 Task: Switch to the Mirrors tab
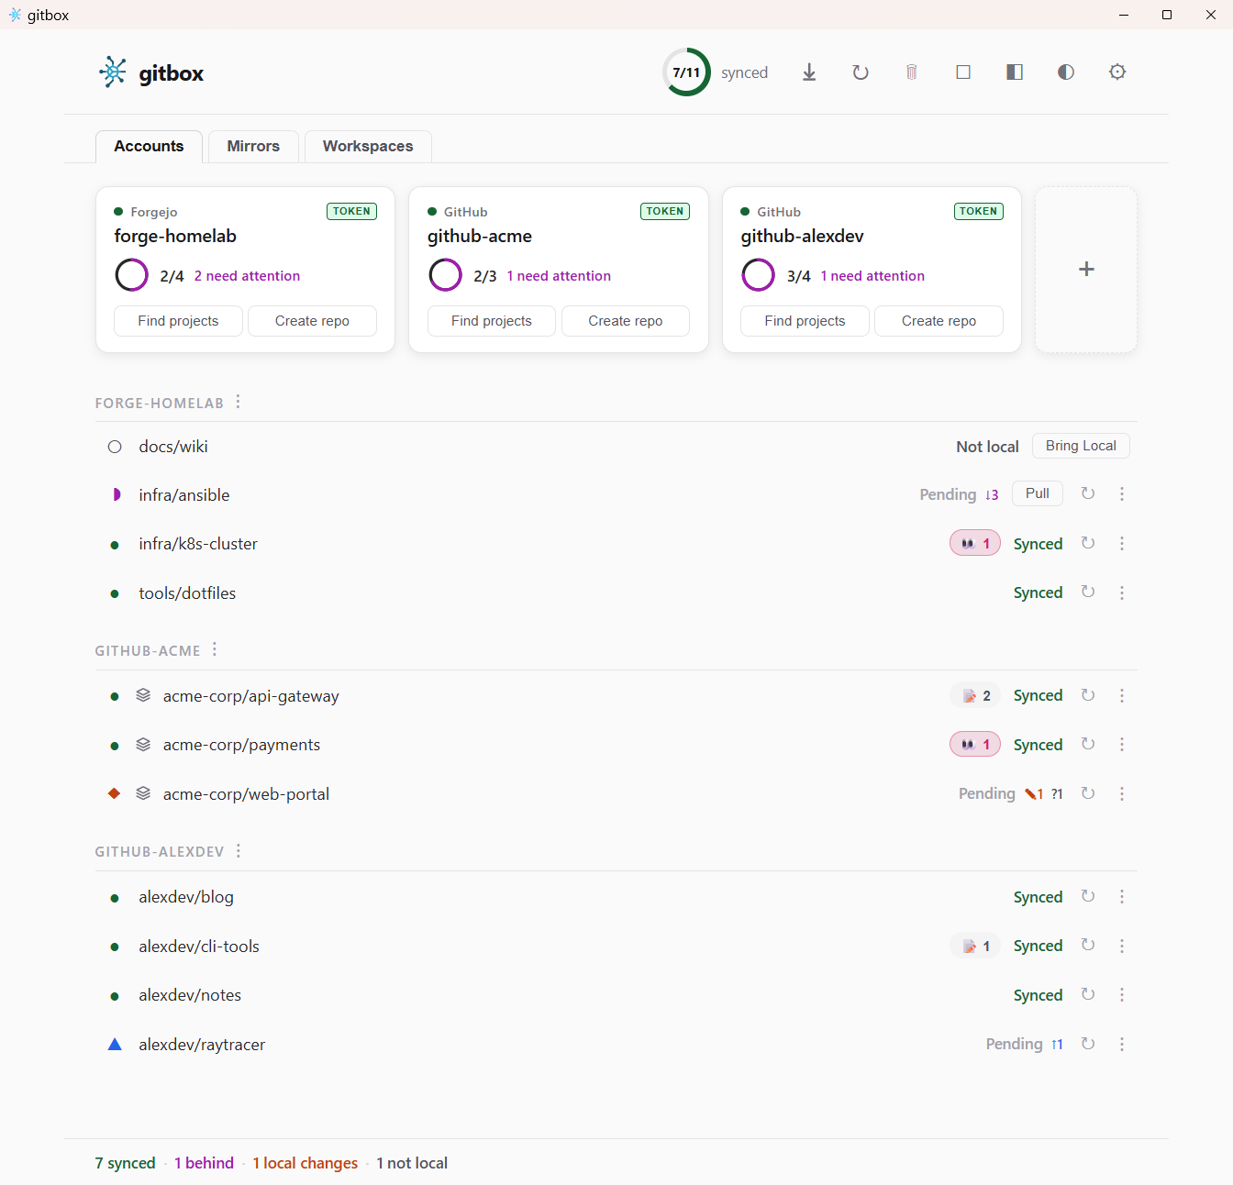point(253,146)
